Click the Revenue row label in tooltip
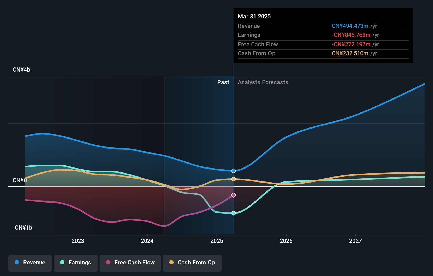433x276 pixels. tap(249, 26)
